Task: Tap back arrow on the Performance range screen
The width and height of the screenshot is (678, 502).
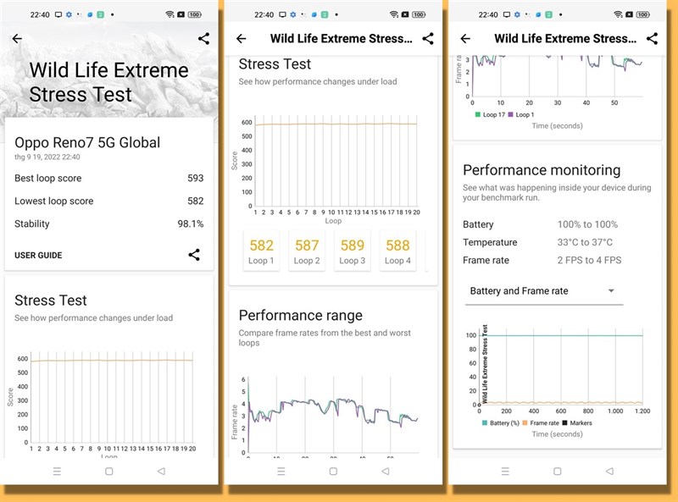Action: coord(242,39)
